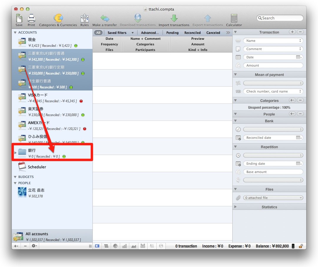Select the All filter pill
Screen dimensions: 318x267
click(x=98, y=33)
